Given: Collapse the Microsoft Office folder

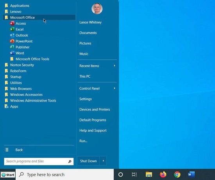Looking at the screenshot, I should pyautogui.click(x=39, y=18).
